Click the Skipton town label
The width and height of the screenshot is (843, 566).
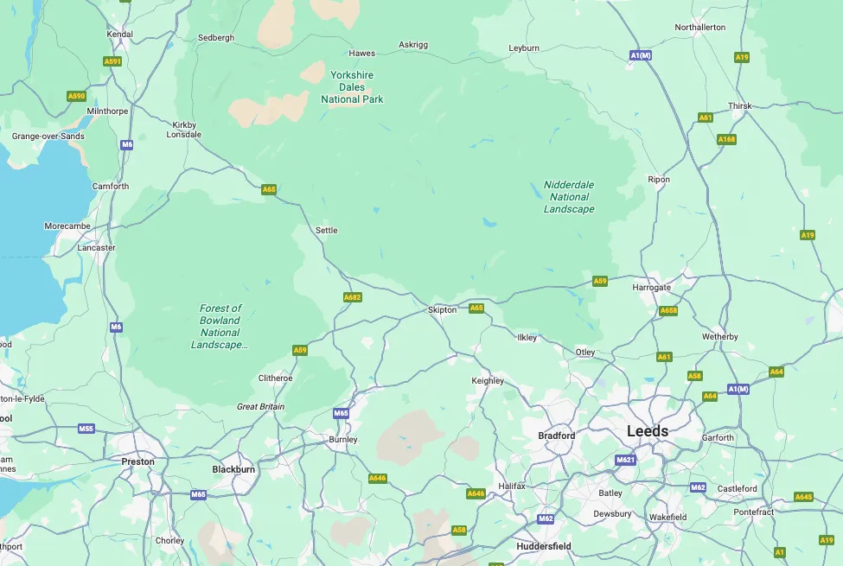(442, 309)
